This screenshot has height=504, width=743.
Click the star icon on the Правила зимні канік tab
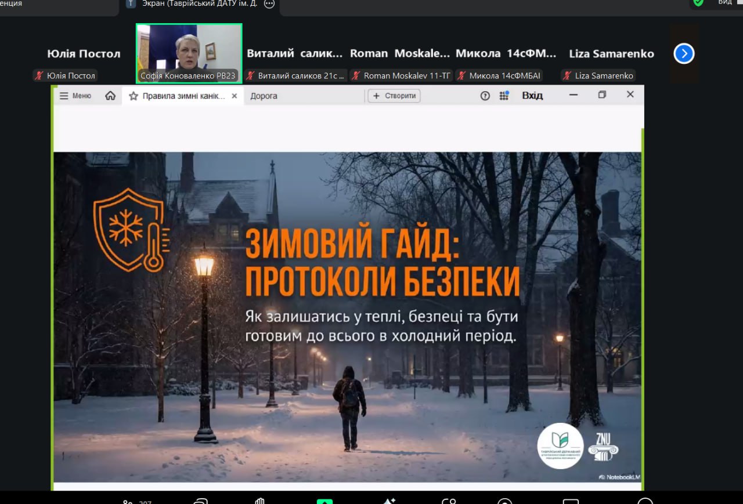[x=134, y=96]
